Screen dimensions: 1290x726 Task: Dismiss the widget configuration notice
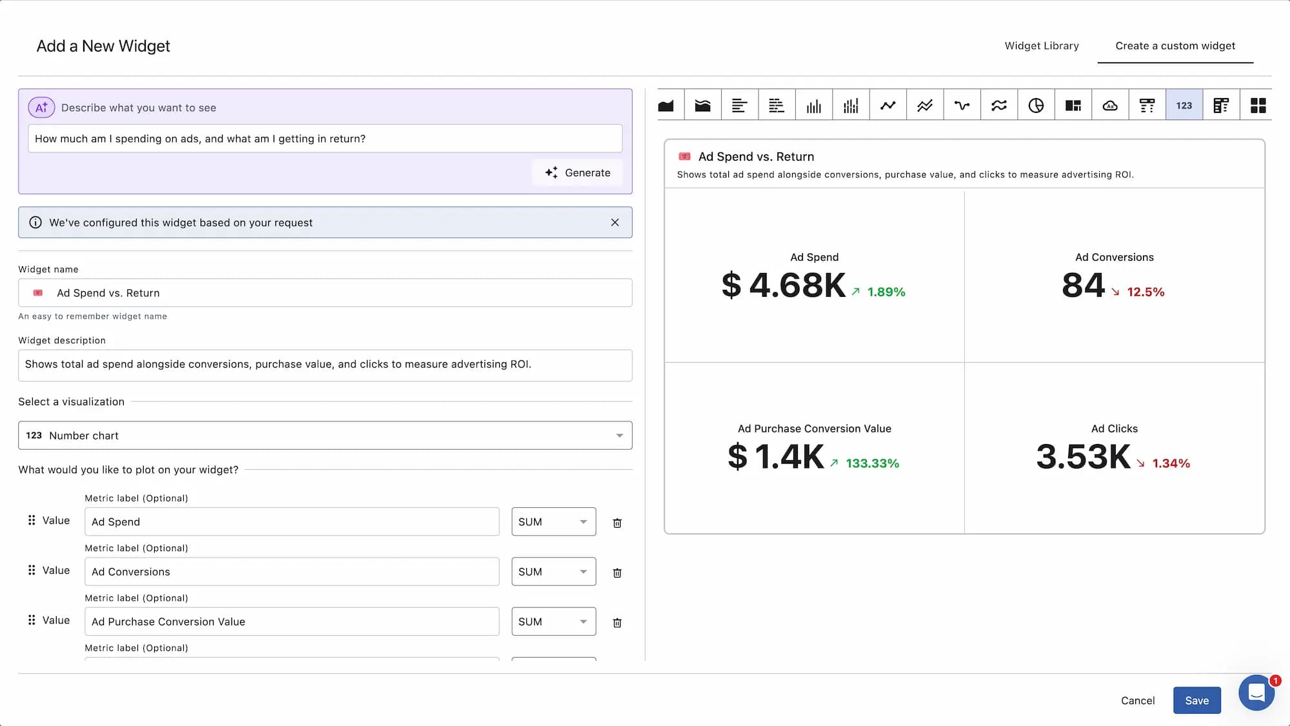[615, 222]
